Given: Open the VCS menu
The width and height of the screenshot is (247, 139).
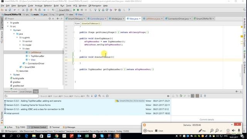Looking at the screenshot, I should (75, 5).
